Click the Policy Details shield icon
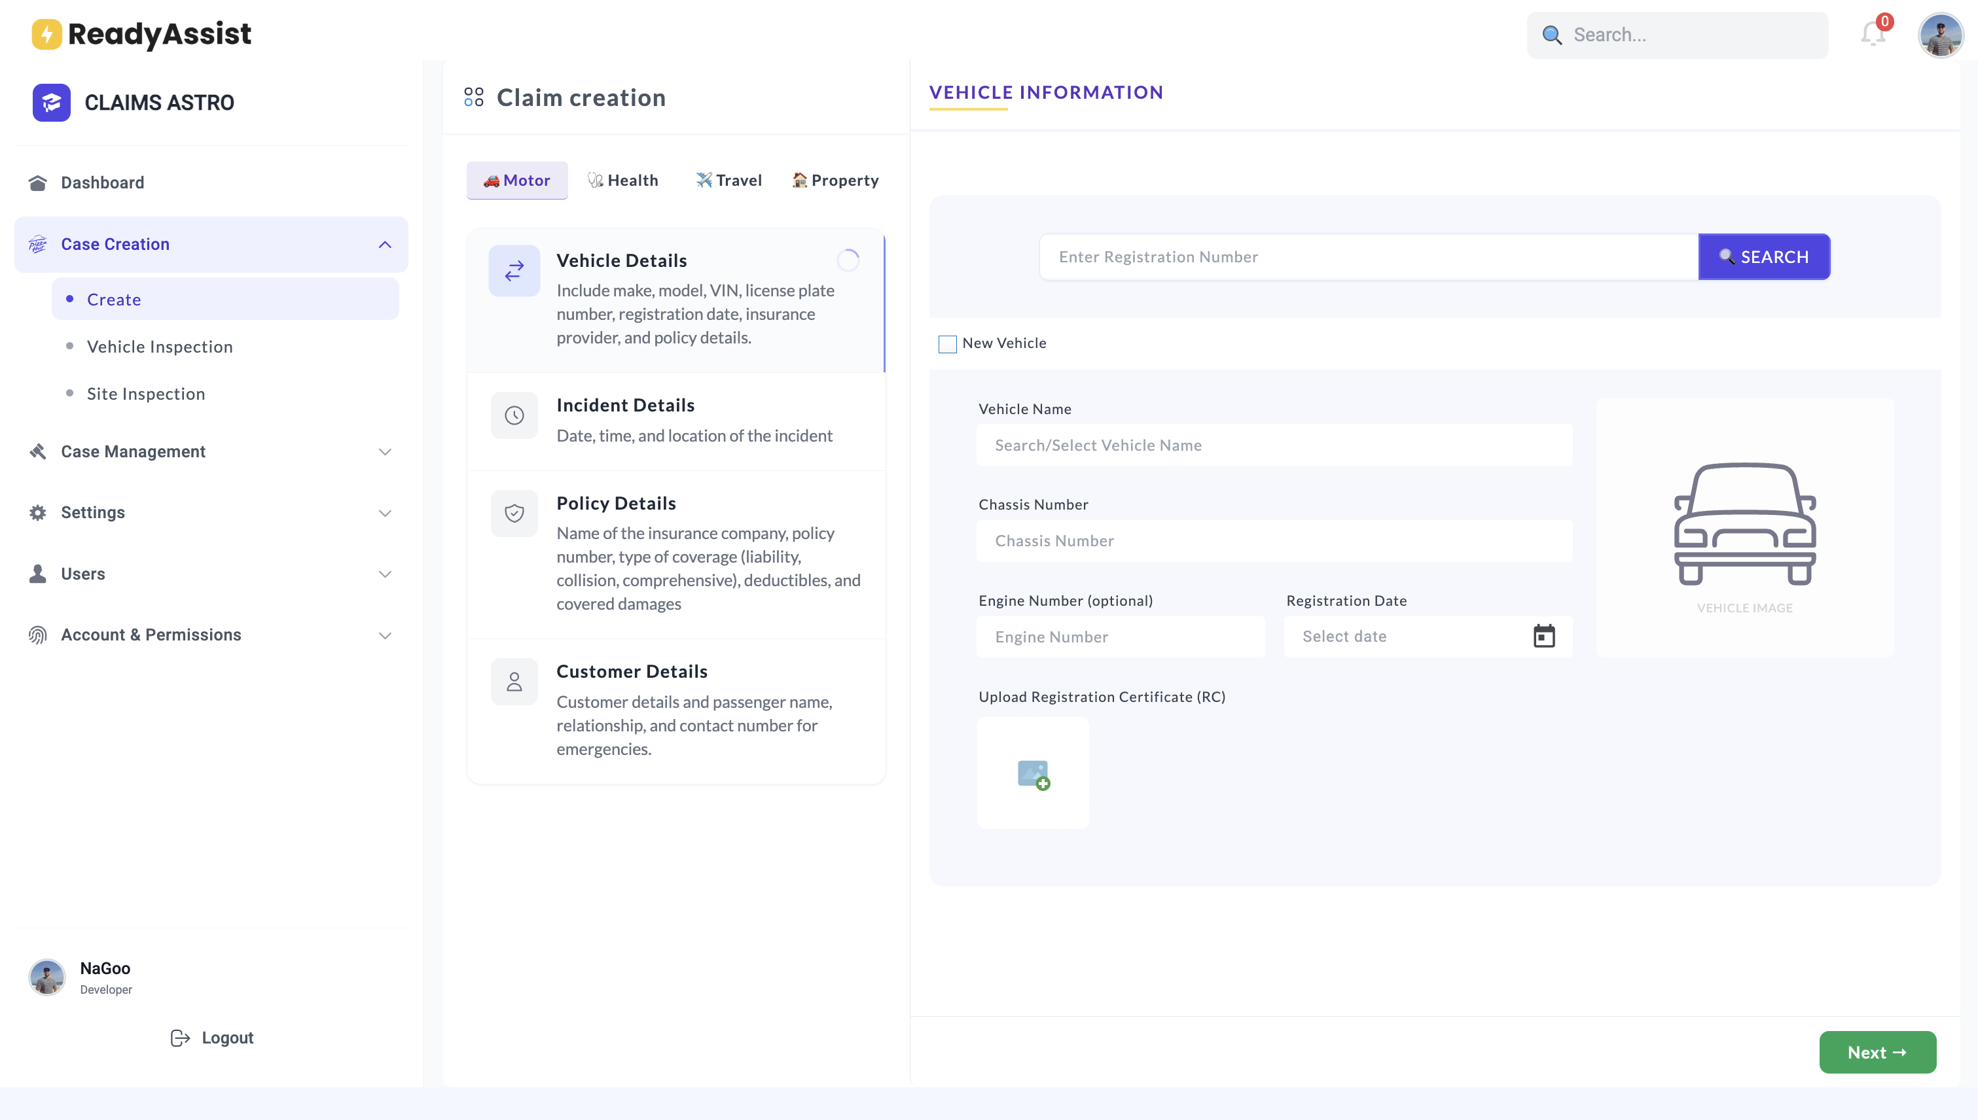This screenshot has width=1978, height=1120. point(514,513)
